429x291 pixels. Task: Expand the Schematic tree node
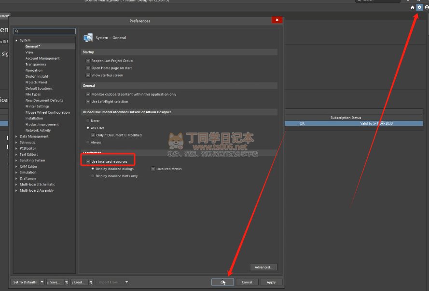16,142
